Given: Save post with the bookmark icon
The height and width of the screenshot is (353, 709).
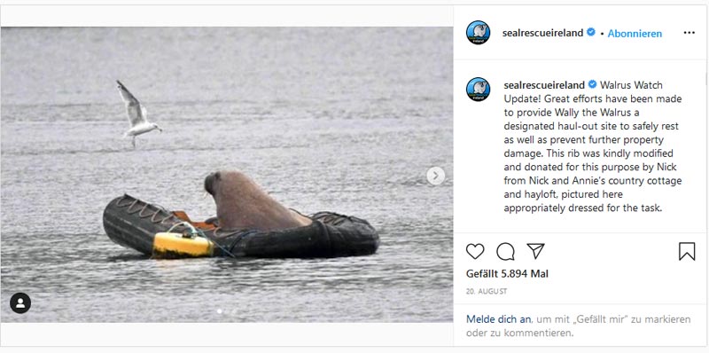Looking at the screenshot, I should pyautogui.click(x=687, y=251).
